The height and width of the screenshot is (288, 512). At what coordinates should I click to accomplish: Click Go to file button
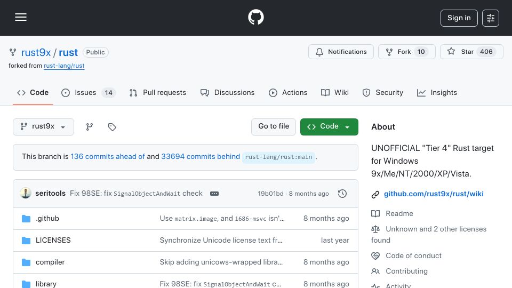(x=274, y=127)
